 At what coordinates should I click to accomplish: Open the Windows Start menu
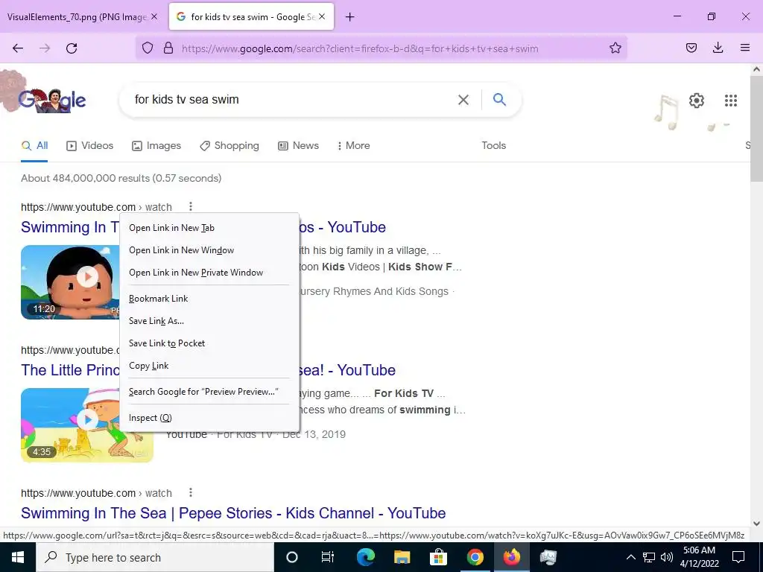coord(18,557)
